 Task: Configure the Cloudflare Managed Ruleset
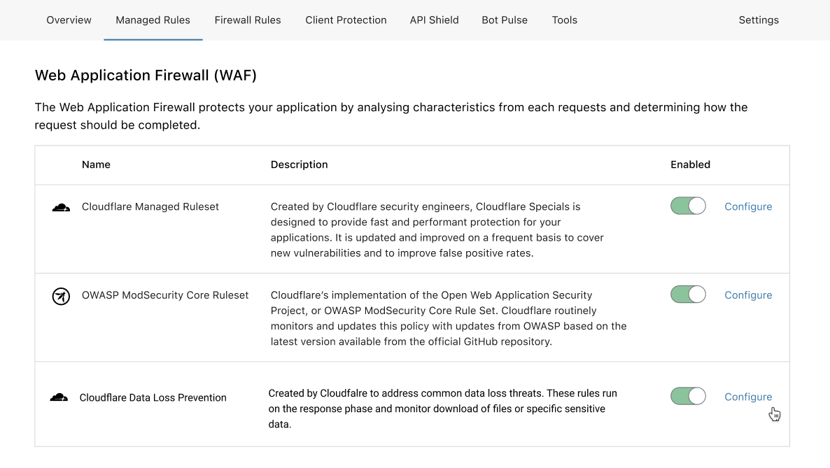[x=748, y=206]
